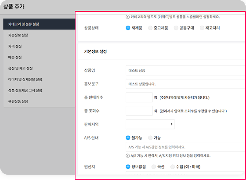Select the 공동구매 option
Viewport: 246px width, 180px height.
[x=176, y=28]
